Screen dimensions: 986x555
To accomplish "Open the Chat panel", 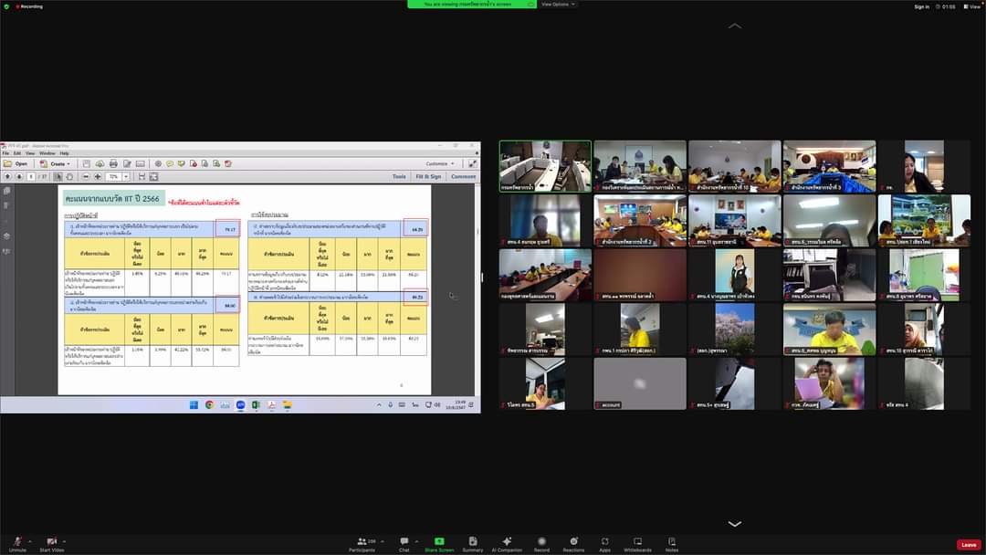I will pyautogui.click(x=404, y=544).
